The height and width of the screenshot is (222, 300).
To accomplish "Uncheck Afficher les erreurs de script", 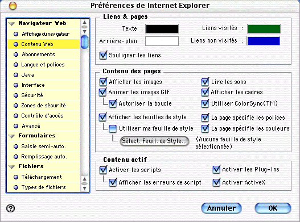I will pyautogui.click(x=113, y=182).
